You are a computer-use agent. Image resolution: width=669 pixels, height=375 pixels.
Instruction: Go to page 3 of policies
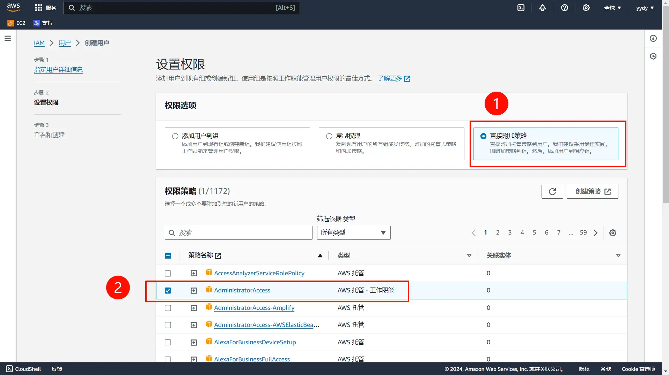pos(510,232)
